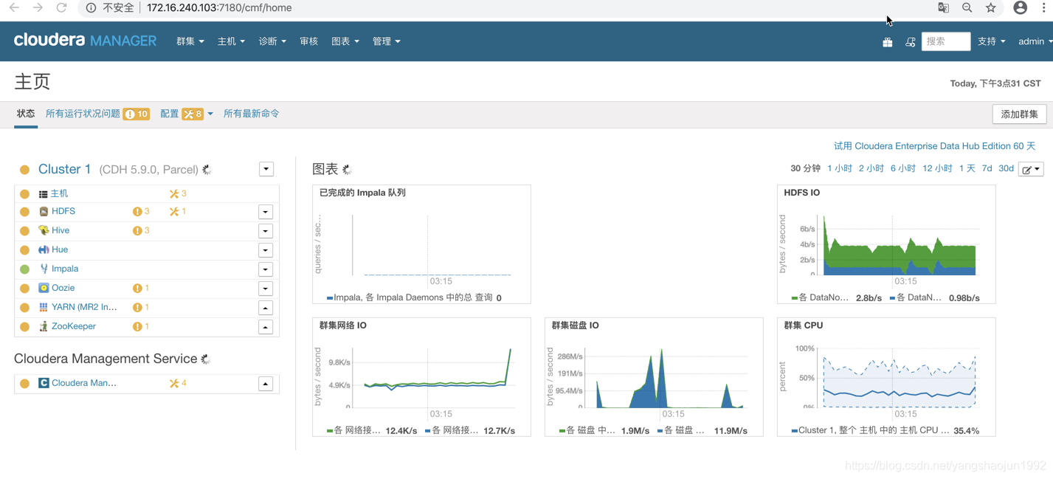Collapse ZooKeeper service actions menu
This screenshot has height=479, width=1053.
[x=266, y=327]
